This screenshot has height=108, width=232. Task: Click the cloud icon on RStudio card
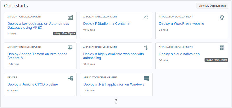coord(146,18)
